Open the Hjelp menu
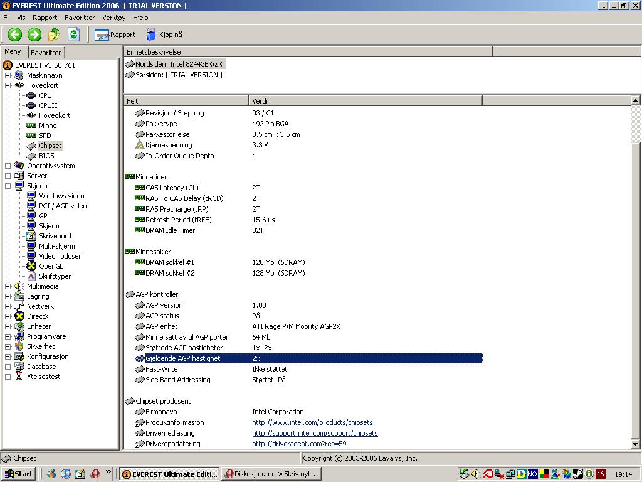 [140, 18]
